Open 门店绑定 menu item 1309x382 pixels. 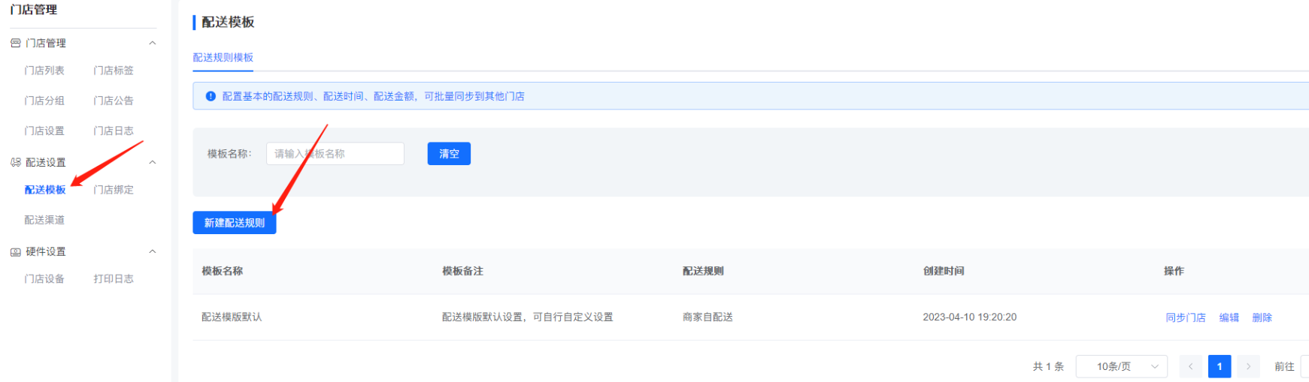tap(114, 190)
